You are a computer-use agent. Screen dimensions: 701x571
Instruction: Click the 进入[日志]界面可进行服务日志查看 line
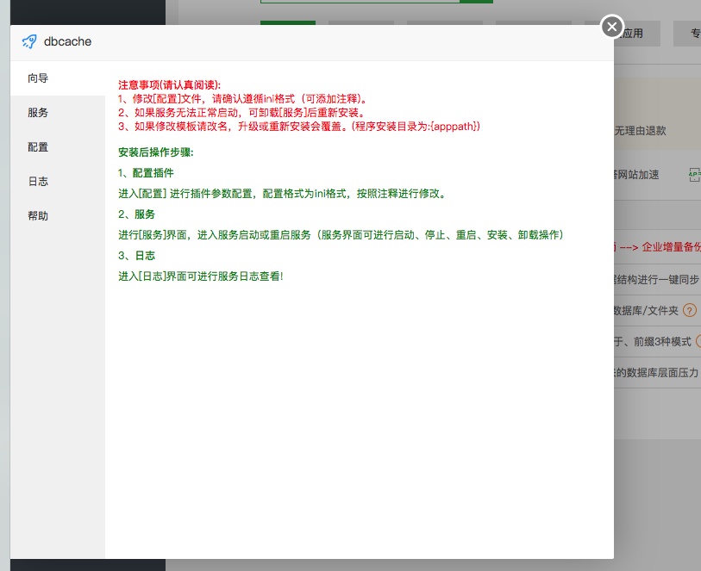click(x=201, y=276)
